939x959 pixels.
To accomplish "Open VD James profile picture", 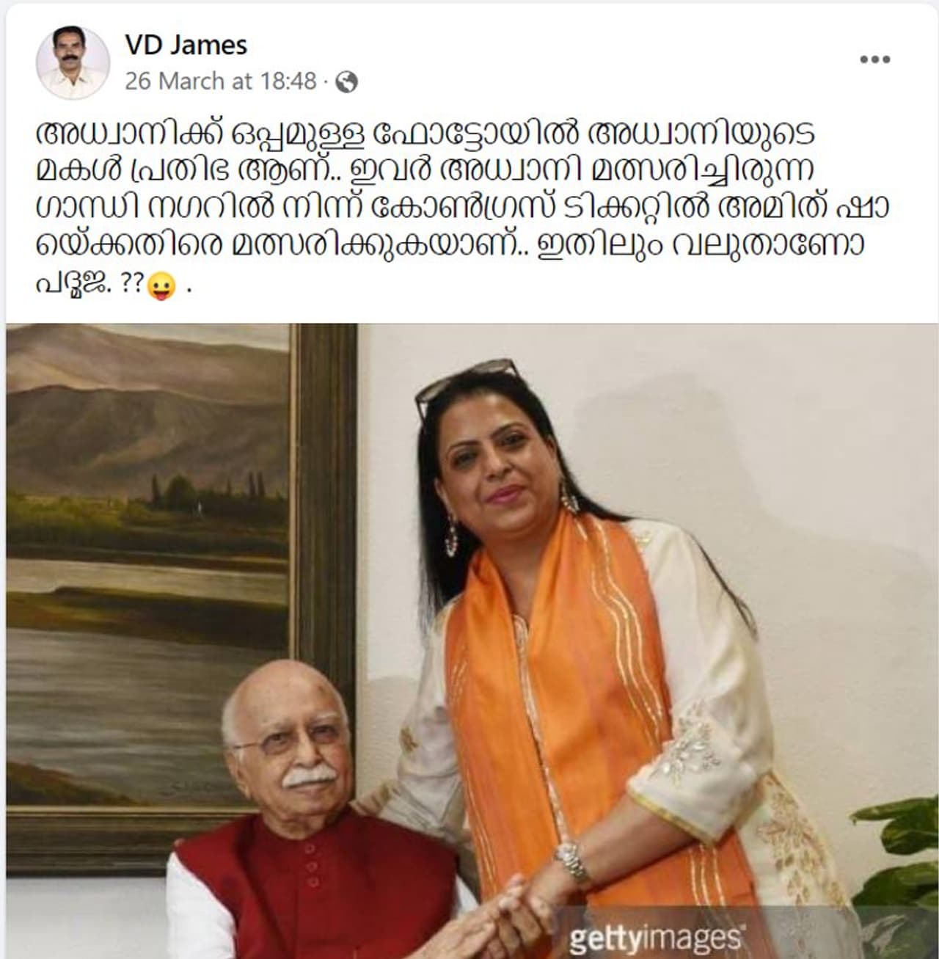I will 73,63.
